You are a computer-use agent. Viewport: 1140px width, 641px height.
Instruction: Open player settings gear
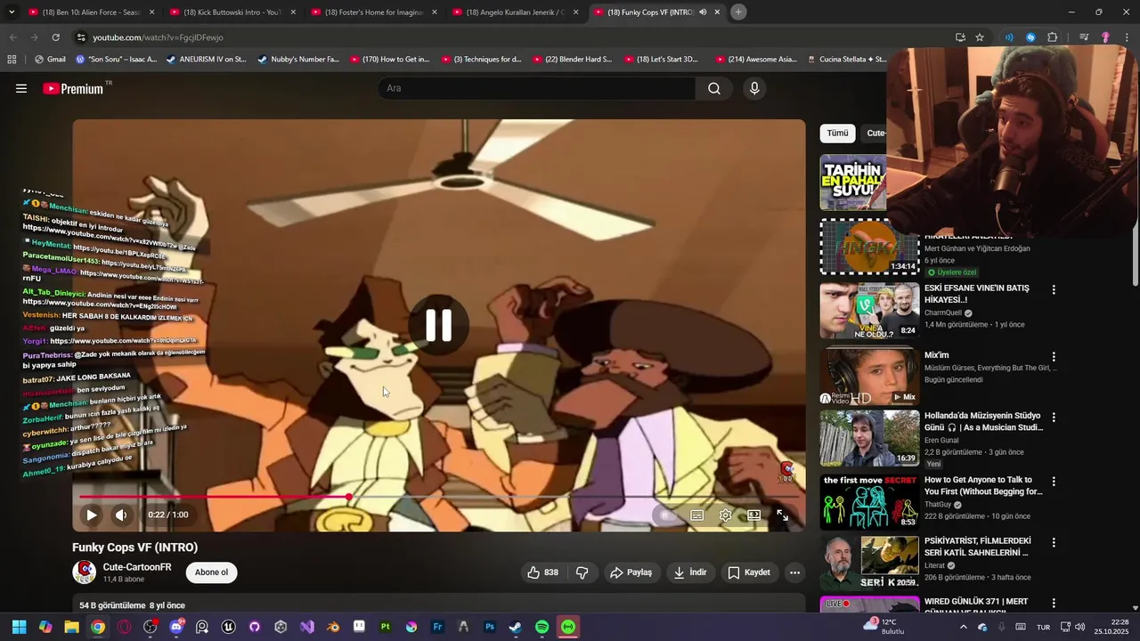726,515
